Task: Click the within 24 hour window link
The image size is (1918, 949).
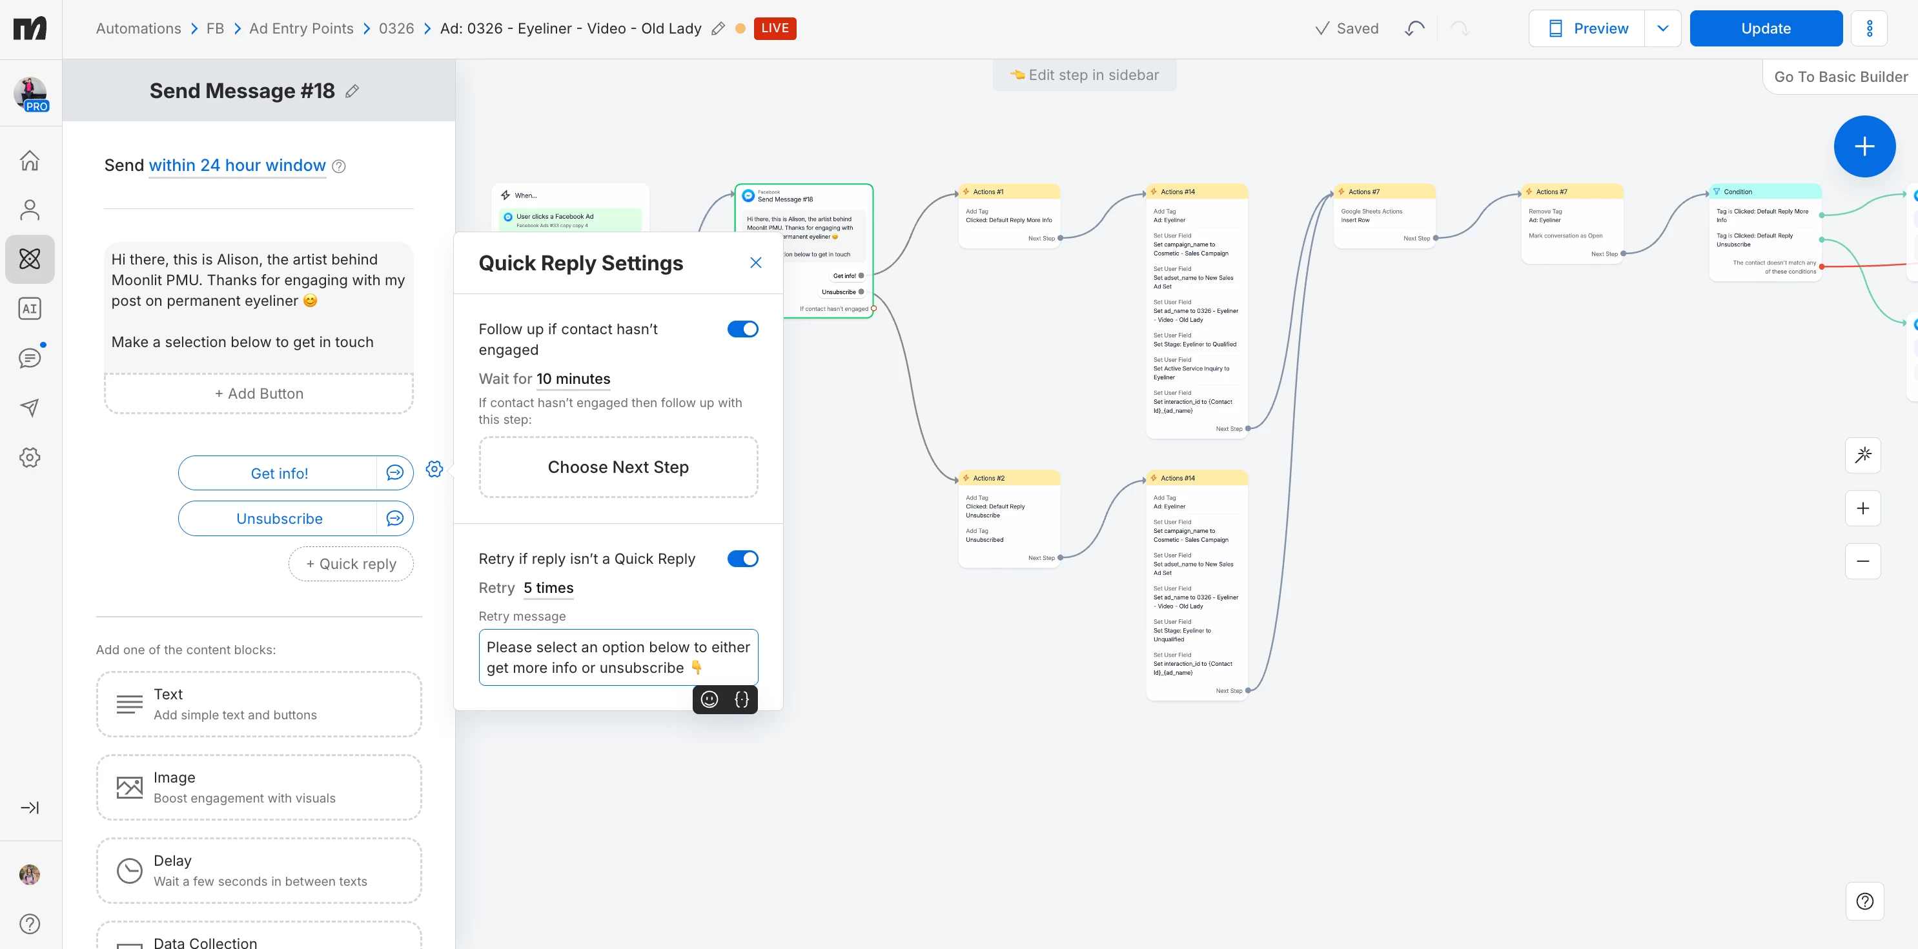Action: pos(237,165)
